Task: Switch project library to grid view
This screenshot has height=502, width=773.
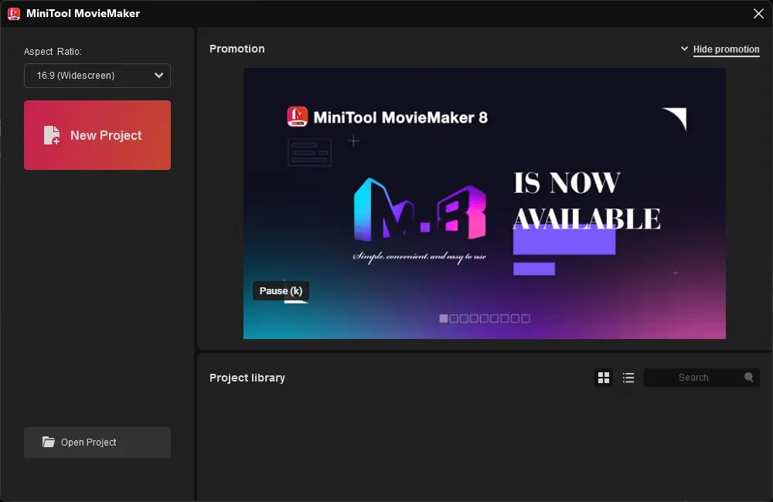Action: [604, 378]
